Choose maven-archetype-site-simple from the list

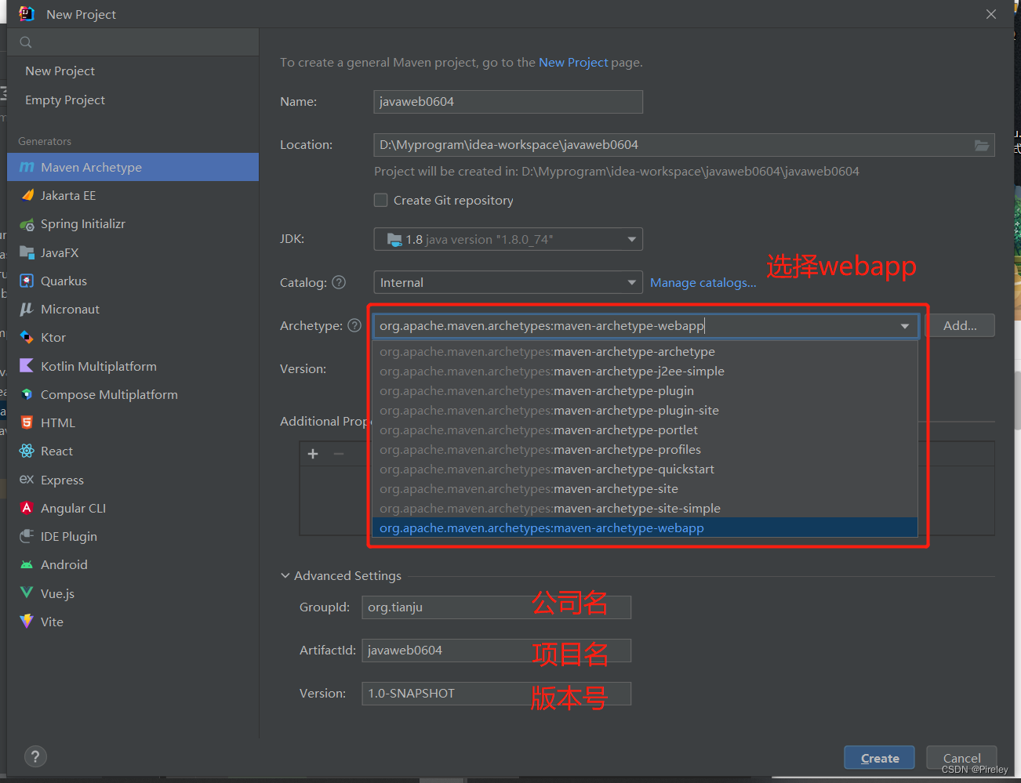[x=645, y=508]
